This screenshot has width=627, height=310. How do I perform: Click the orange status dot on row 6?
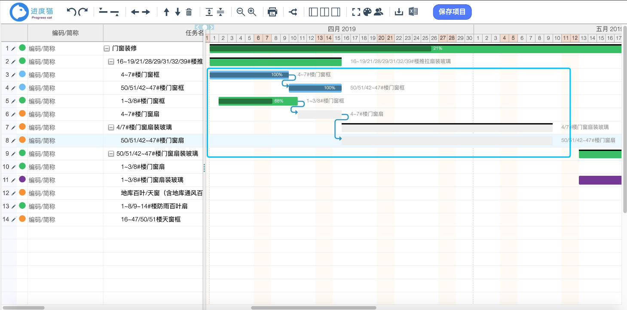(22, 114)
